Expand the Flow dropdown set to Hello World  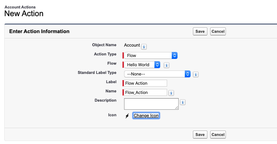[142, 65]
